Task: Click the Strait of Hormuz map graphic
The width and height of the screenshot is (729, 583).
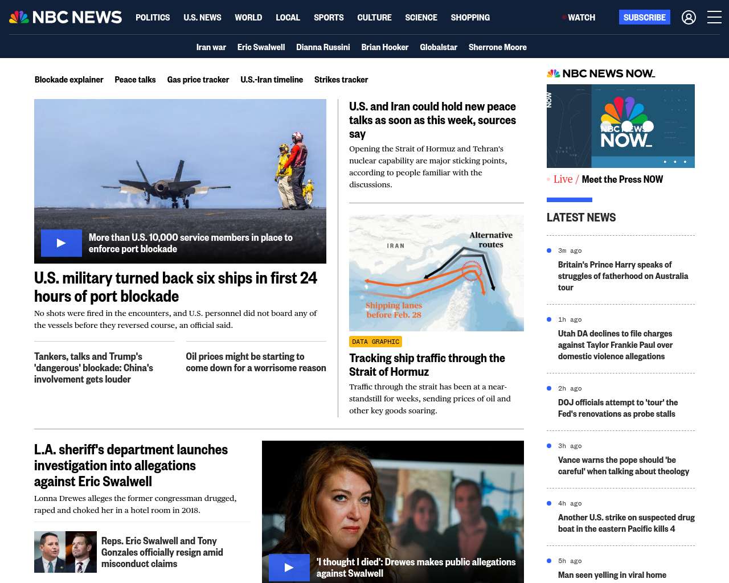Action: tap(436, 273)
